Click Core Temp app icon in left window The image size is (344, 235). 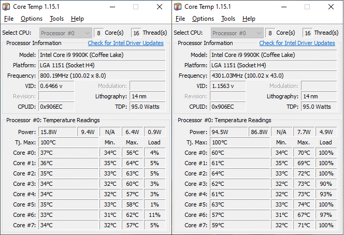pos(6,7)
